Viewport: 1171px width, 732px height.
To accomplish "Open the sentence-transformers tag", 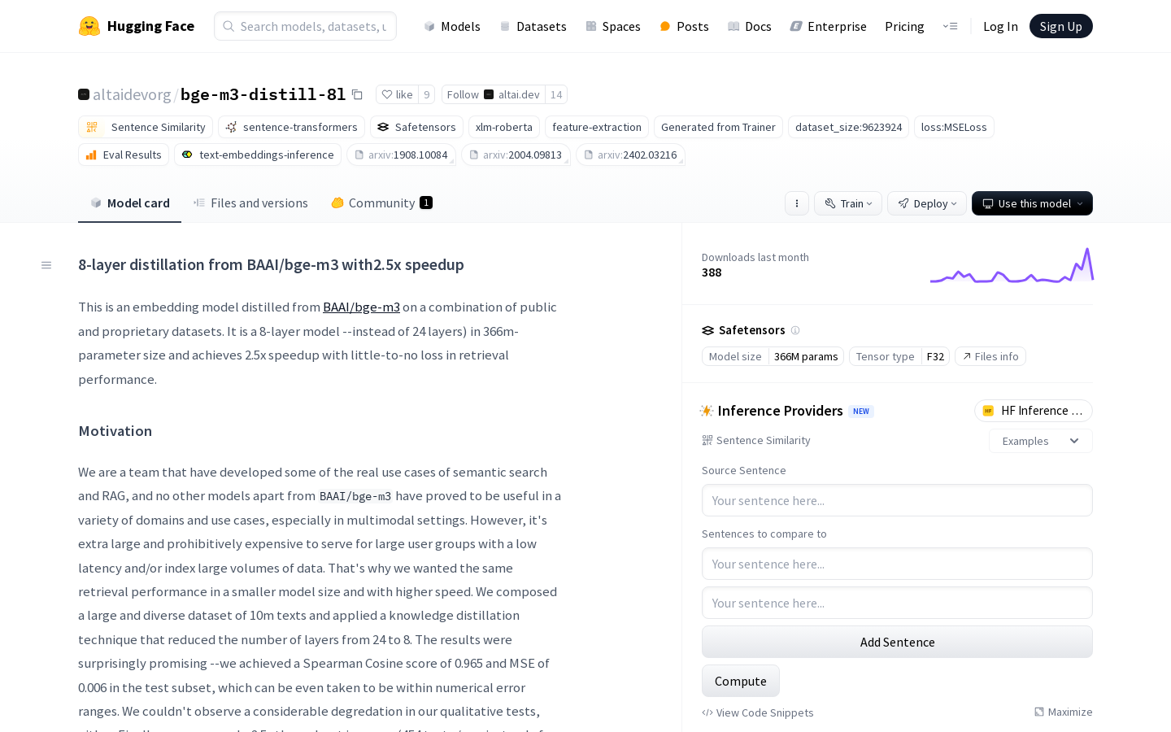I will [x=291, y=127].
